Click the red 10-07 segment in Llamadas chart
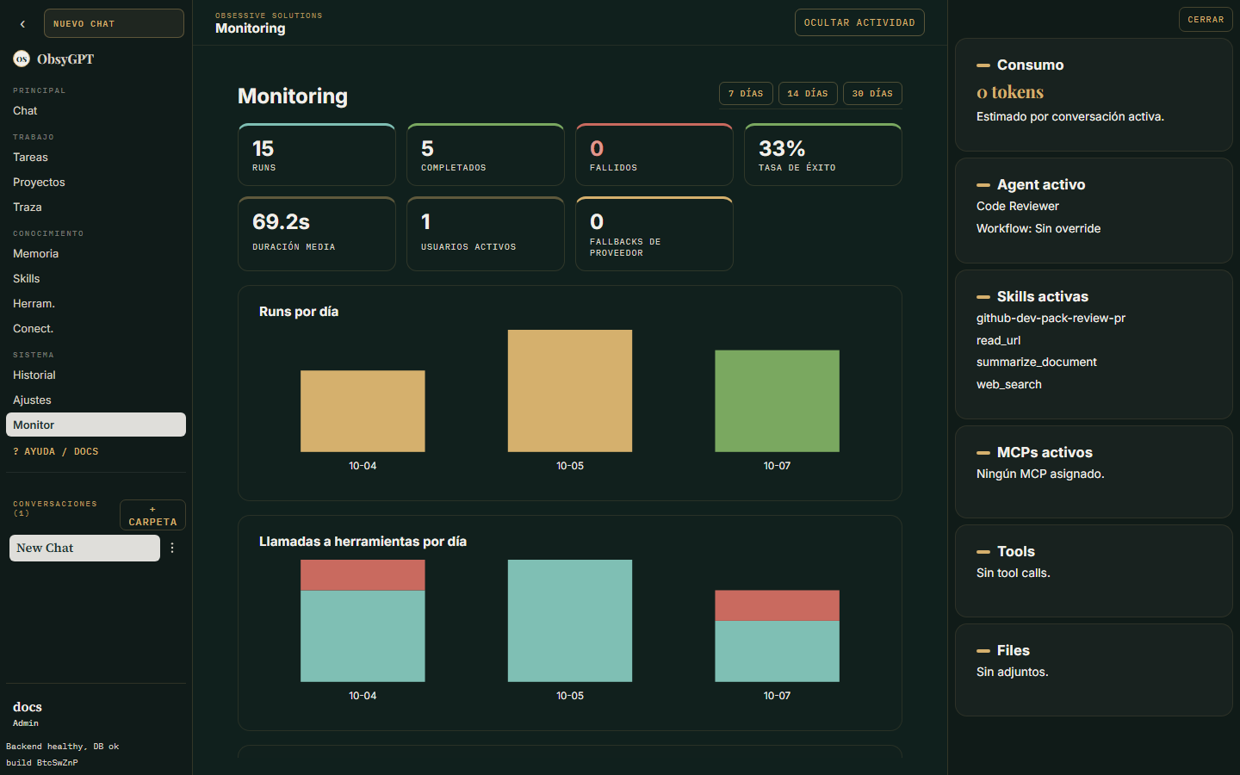Viewport: 1240px width, 775px height. tap(777, 605)
